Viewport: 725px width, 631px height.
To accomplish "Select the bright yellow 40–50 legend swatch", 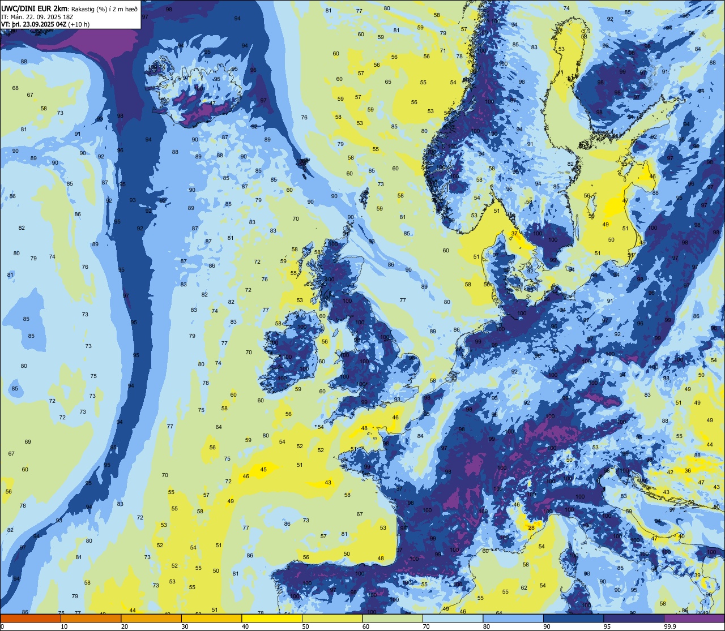I will coord(272,619).
